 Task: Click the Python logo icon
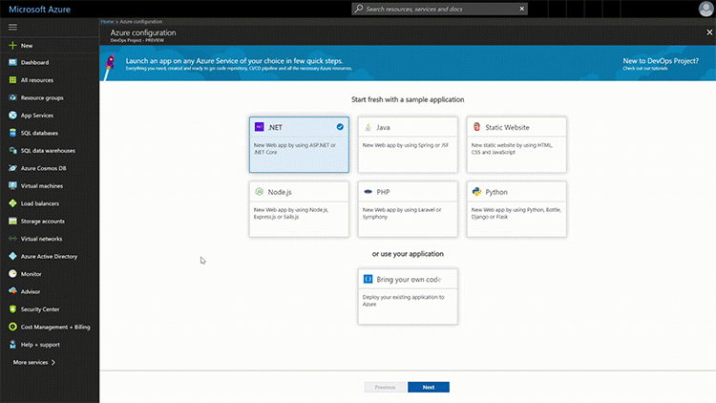pyautogui.click(x=476, y=192)
